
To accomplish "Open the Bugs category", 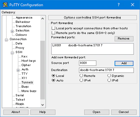I will coord(25,87).
